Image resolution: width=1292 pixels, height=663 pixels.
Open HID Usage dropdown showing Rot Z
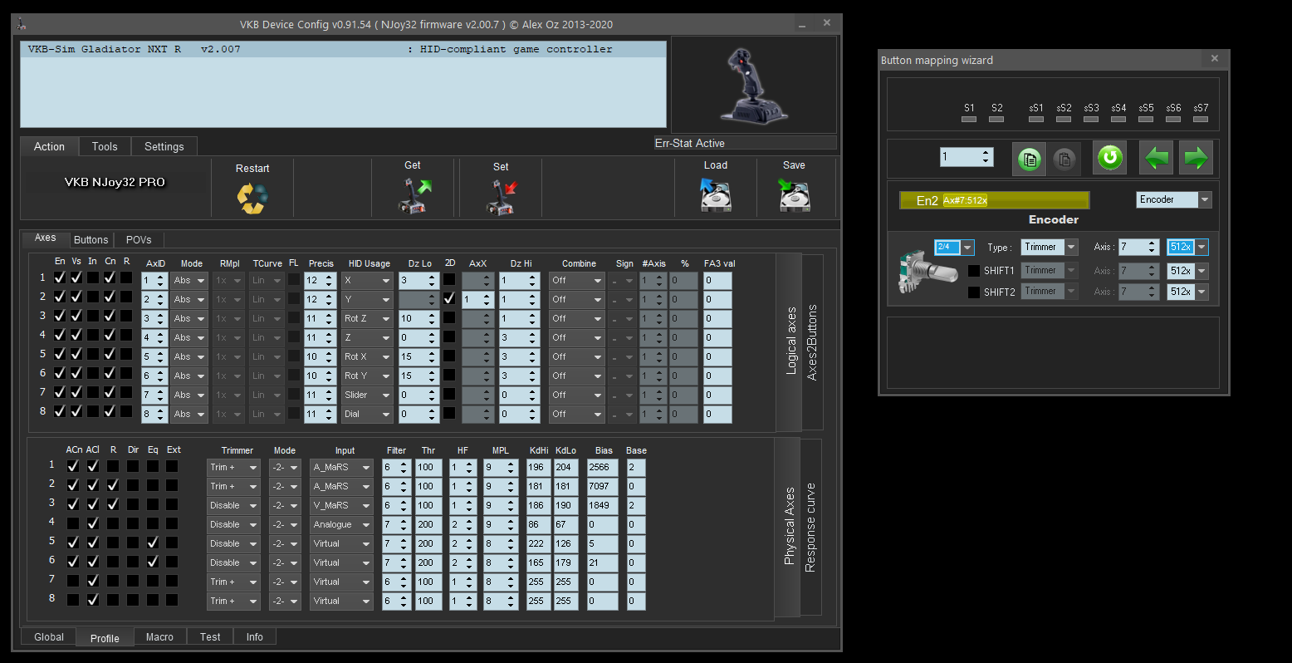(367, 319)
